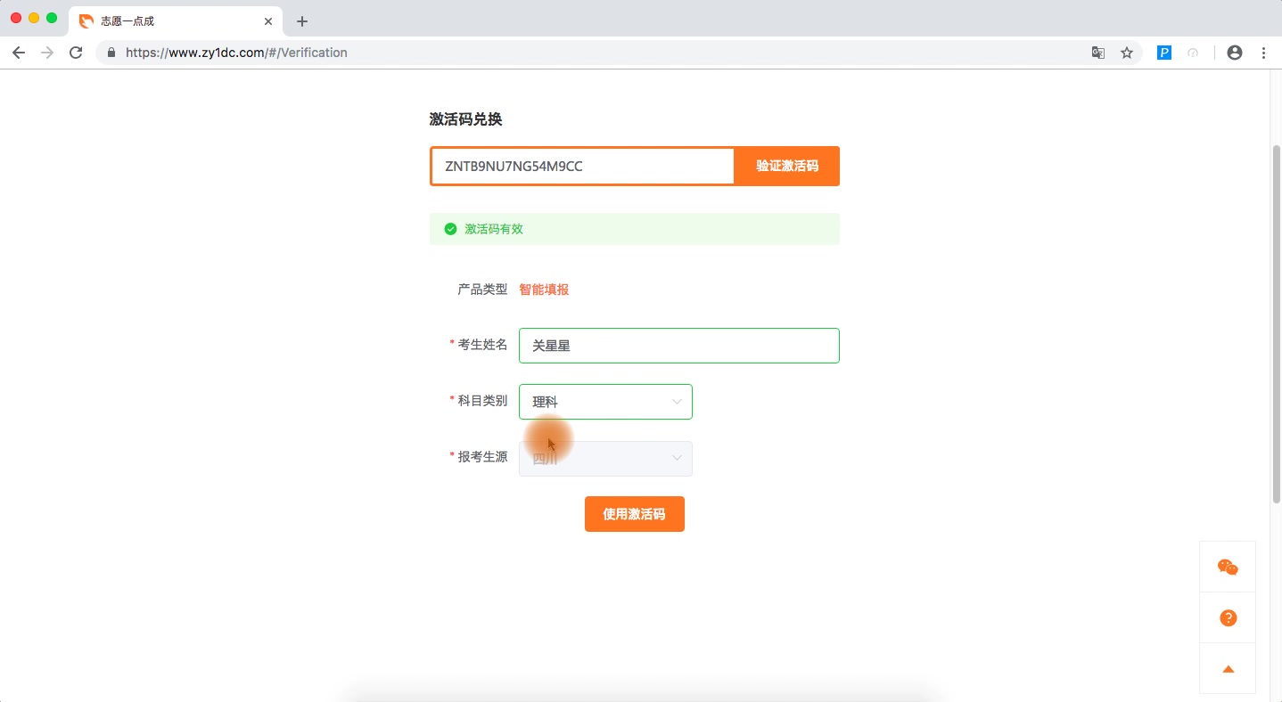Reload the page
The height and width of the screenshot is (702, 1282).
[x=76, y=53]
